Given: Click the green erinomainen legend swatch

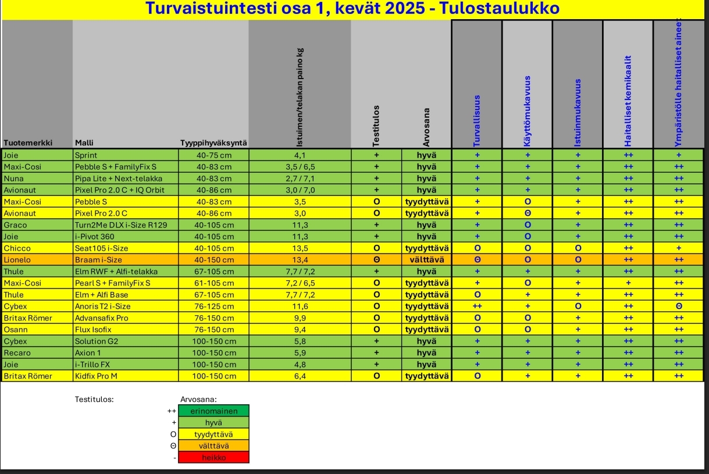Looking at the screenshot, I should coord(213,411).
